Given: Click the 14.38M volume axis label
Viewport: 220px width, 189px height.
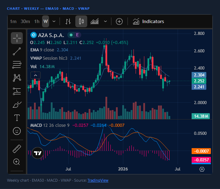Looking at the screenshot, I should tap(201, 116).
